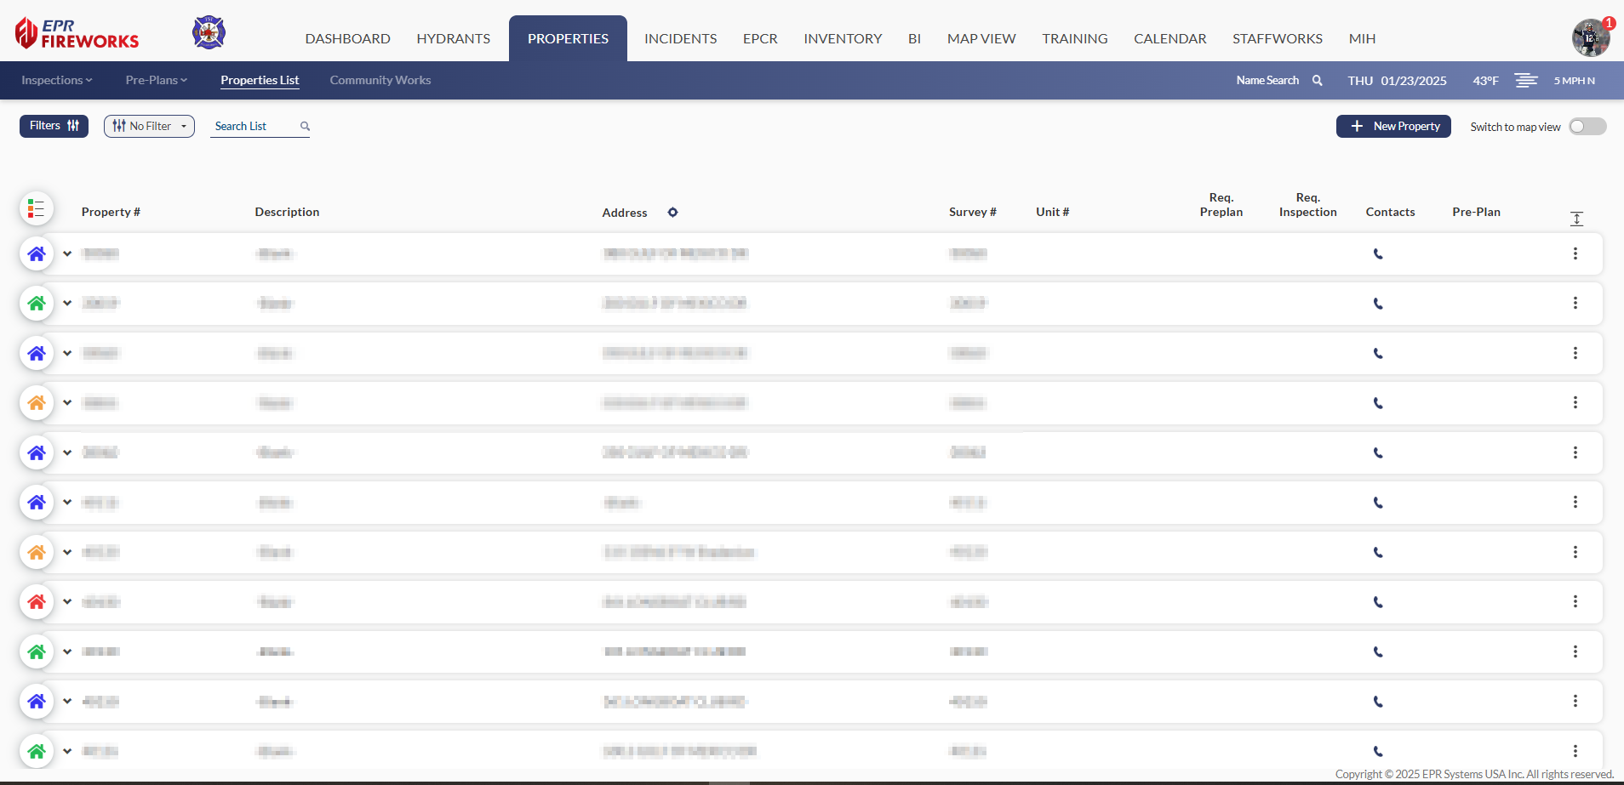This screenshot has width=1624, height=785.
Task: Toggle Switch to map view
Action: 1587,127
